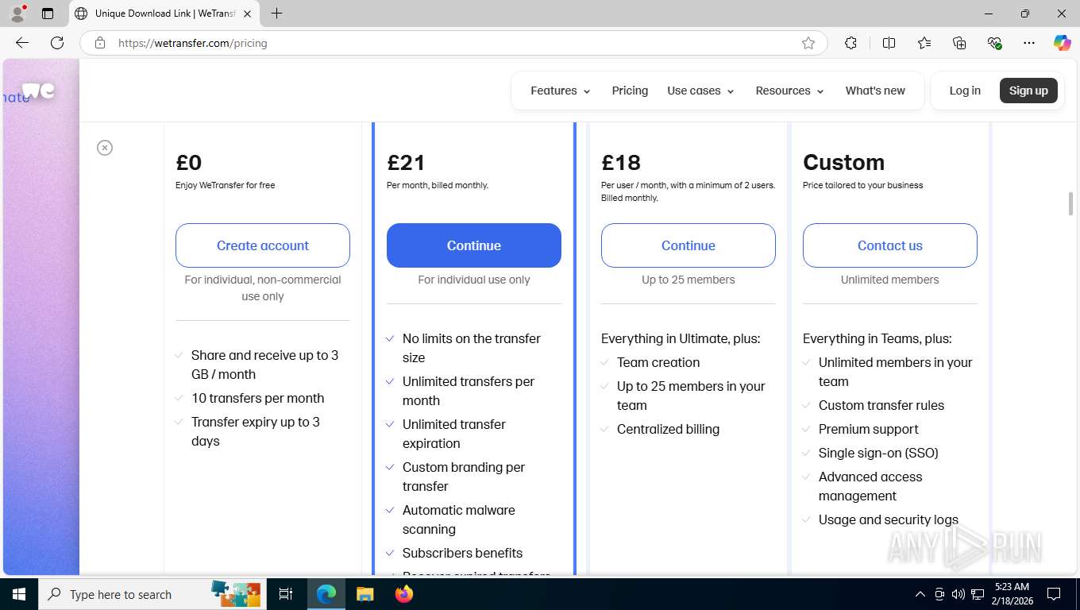Open the Favorites list
Image resolution: width=1080 pixels, height=610 pixels.
[924, 43]
